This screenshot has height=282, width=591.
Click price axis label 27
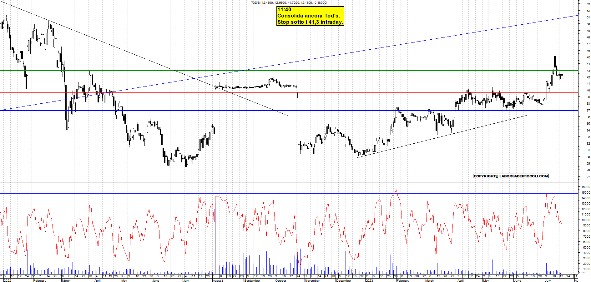point(588,177)
